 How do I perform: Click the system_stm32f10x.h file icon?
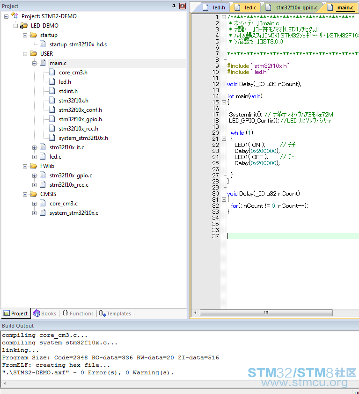pos(52,138)
